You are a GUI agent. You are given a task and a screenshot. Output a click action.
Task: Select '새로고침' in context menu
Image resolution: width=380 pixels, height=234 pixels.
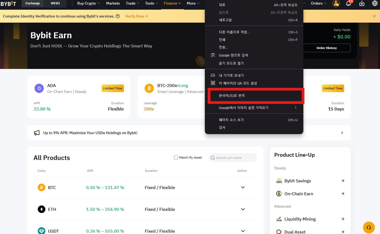tap(254, 20)
